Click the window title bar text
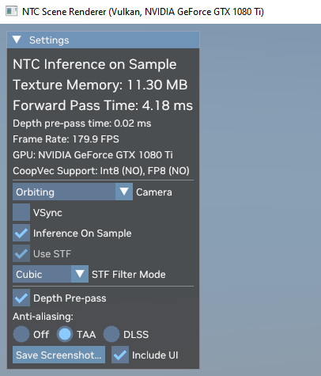Image resolution: width=321 pixels, height=376 pixels. pos(143,12)
